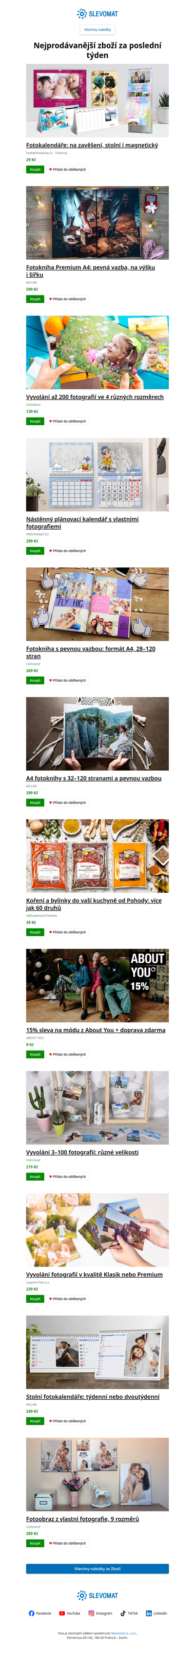
Task: Add the About You discount to favorites
Action: [x=67, y=1054]
